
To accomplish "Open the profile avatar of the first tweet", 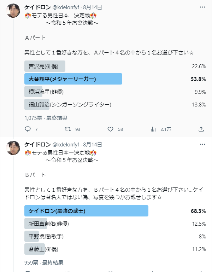I will coord(13,11).
